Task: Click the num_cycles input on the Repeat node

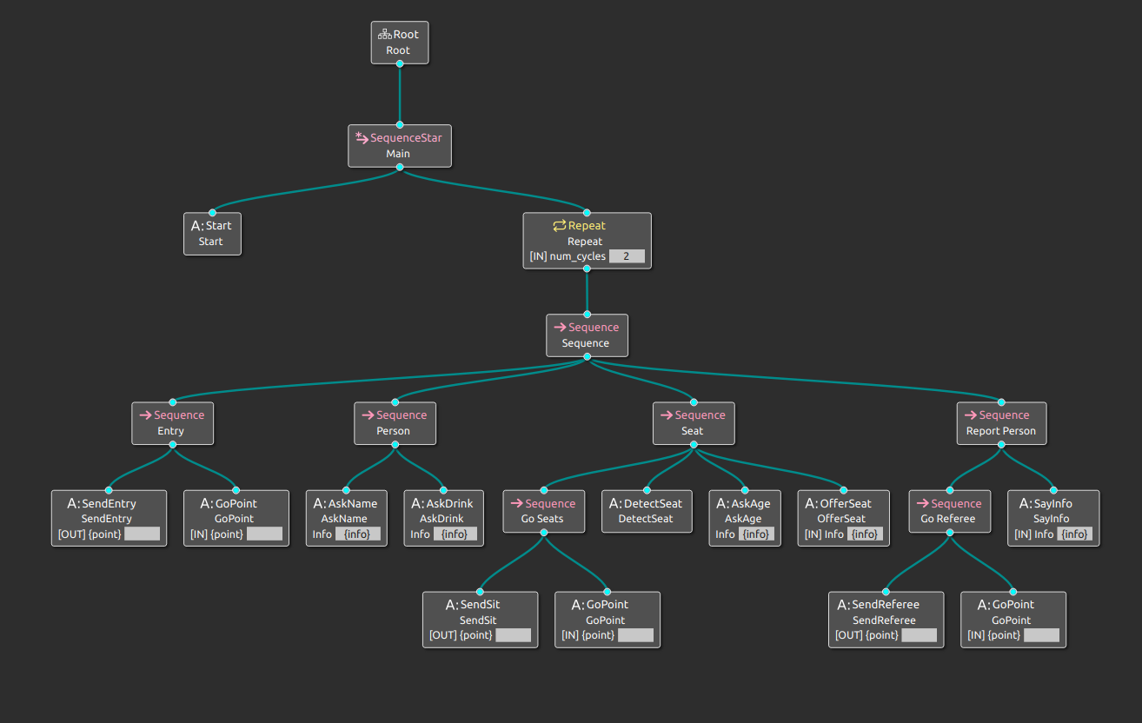Action: pyautogui.click(x=627, y=255)
